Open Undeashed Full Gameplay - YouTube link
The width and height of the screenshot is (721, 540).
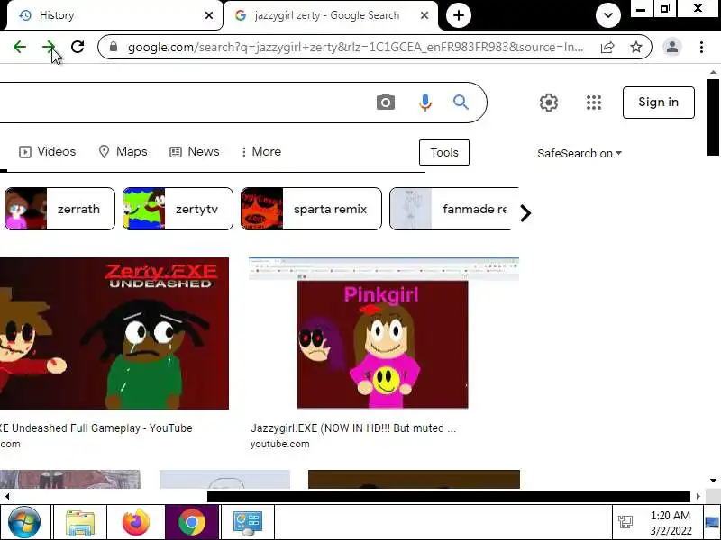(x=96, y=428)
